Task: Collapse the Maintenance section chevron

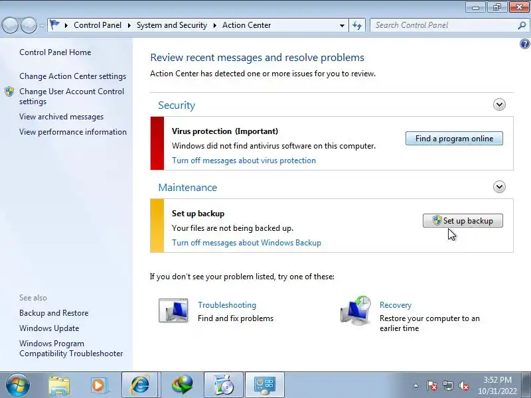Action: click(499, 187)
